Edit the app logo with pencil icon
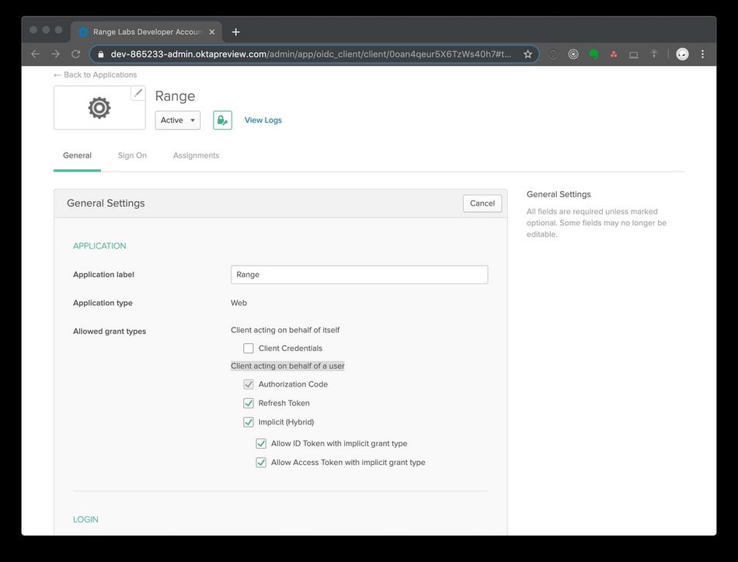Screen dimensions: 738x562 tap(138, 92)
